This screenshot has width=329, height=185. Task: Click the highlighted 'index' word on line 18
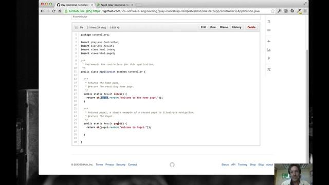pyautogui.click(x=104, y=98)
